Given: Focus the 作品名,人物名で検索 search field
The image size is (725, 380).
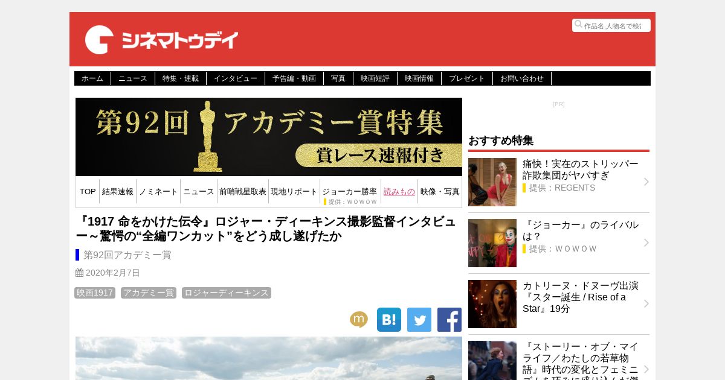Looking at the screenshot, I should click(x=611, y=25).
